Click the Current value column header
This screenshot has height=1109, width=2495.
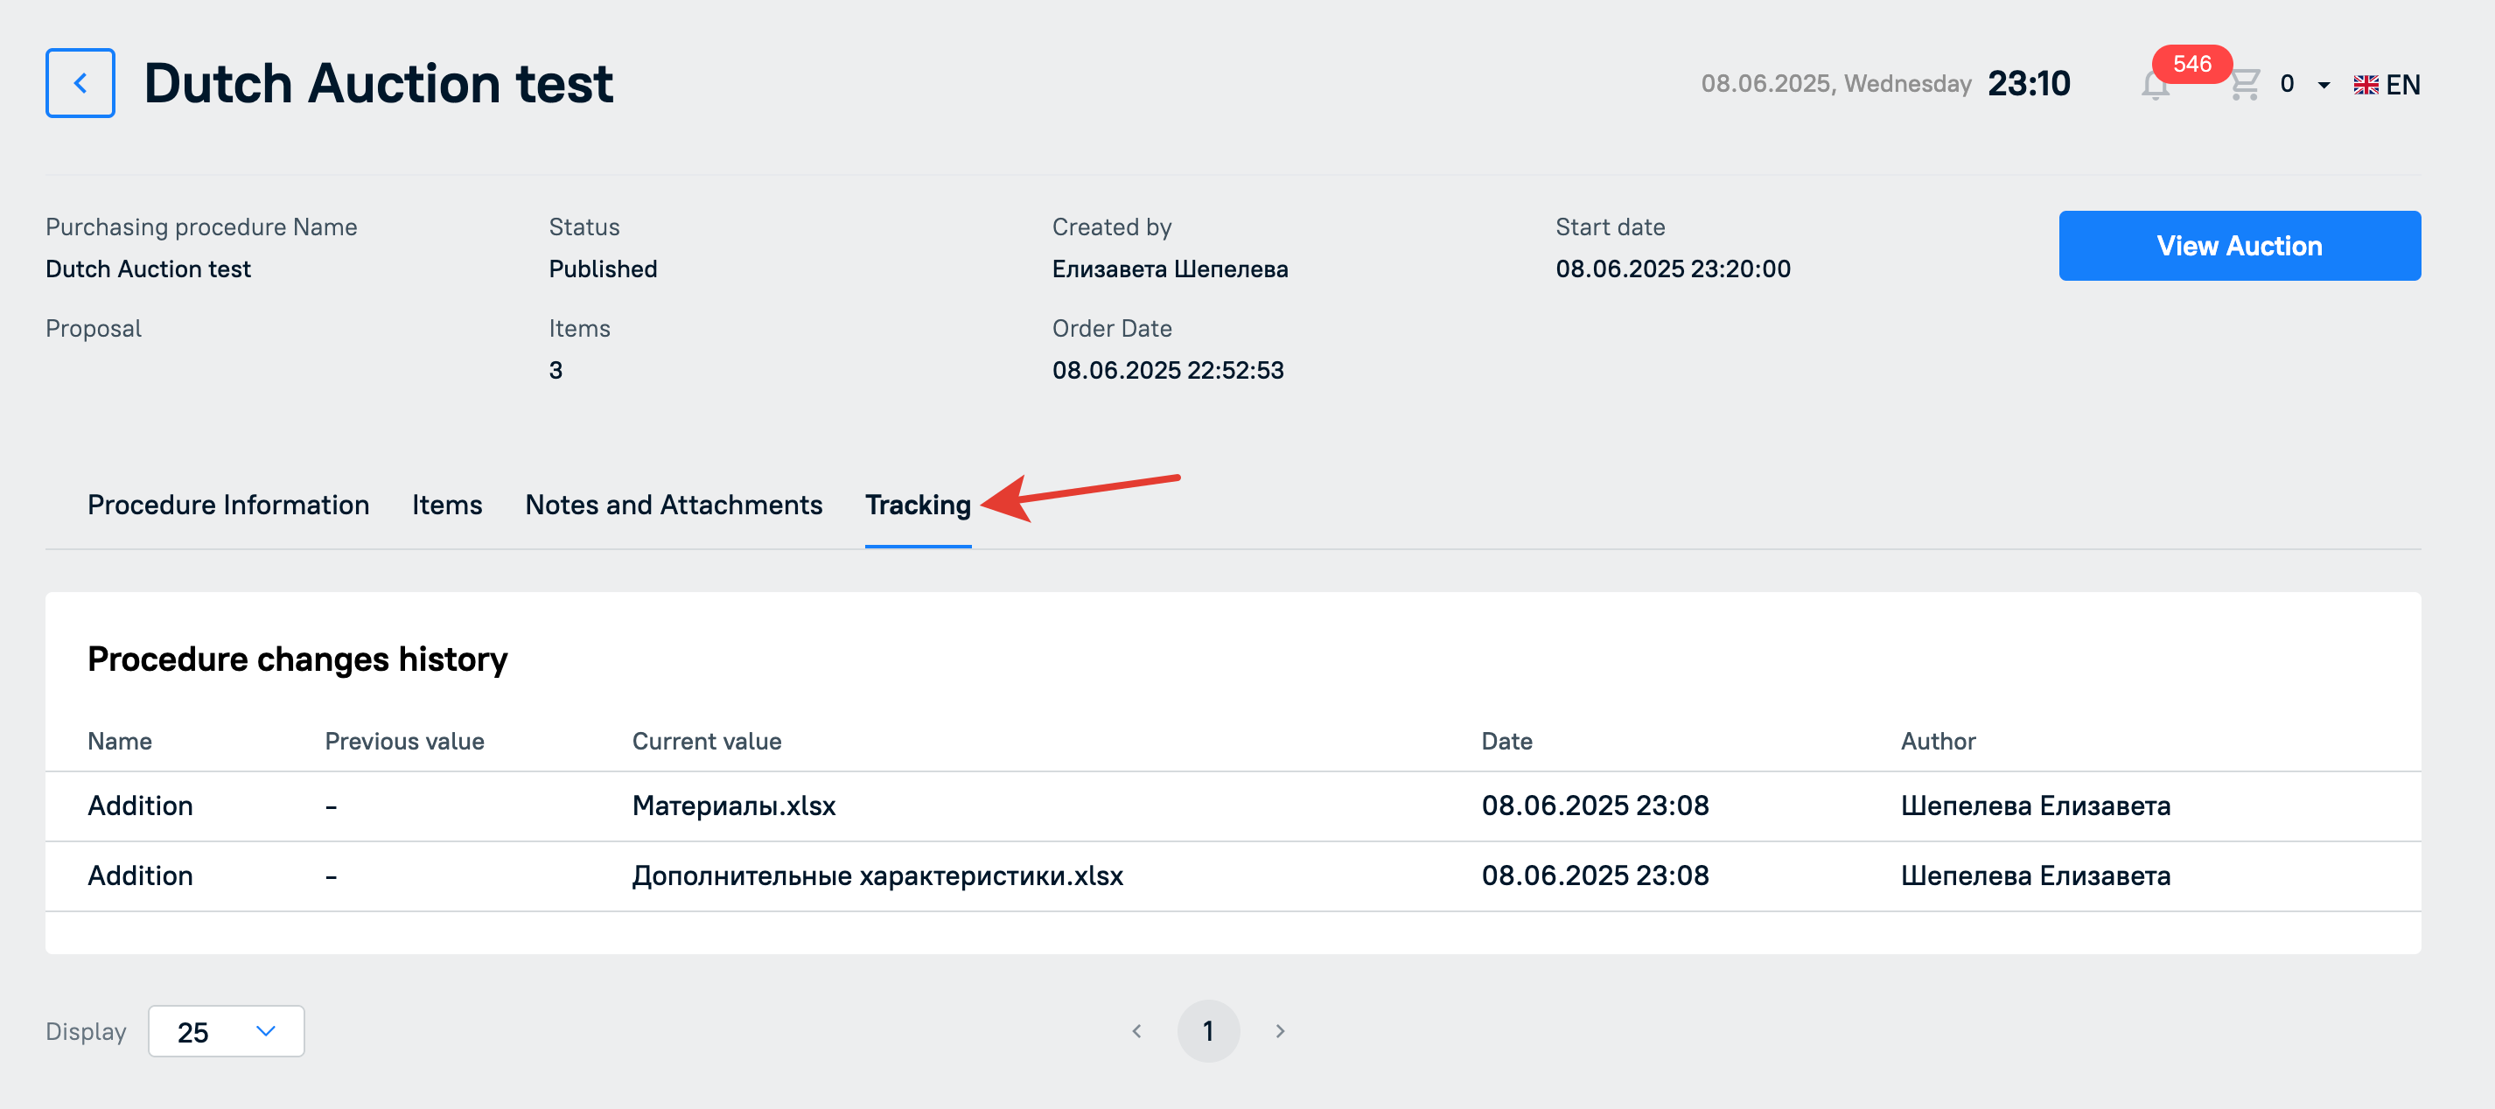(x=706, y=741)
